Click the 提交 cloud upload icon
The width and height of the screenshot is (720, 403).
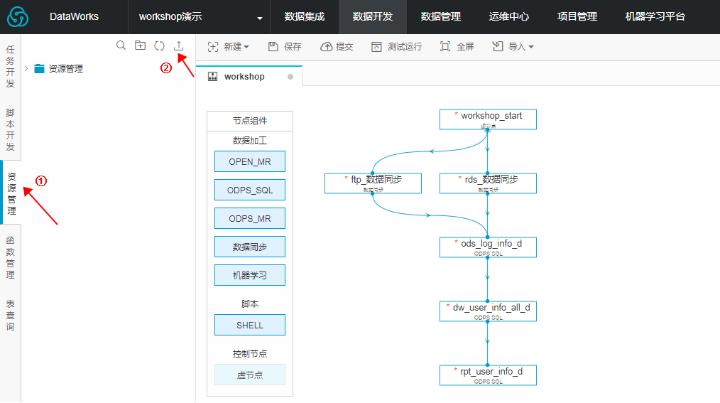(326, 47)
